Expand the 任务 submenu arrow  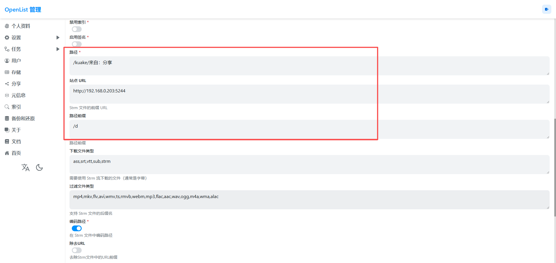pyautogui.click(x=58, y=49)
